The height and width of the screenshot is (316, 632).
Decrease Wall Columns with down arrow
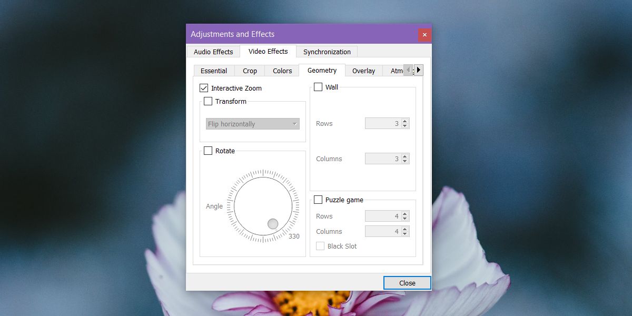coord(404,161)
